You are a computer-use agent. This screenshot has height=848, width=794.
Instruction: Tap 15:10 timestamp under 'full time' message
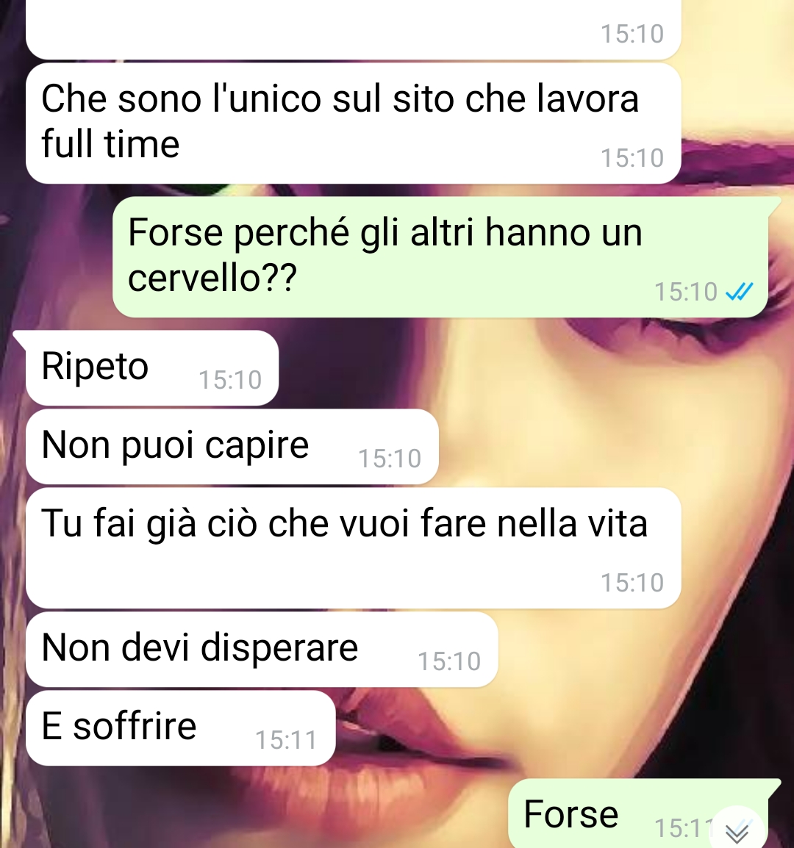(632, 158)
